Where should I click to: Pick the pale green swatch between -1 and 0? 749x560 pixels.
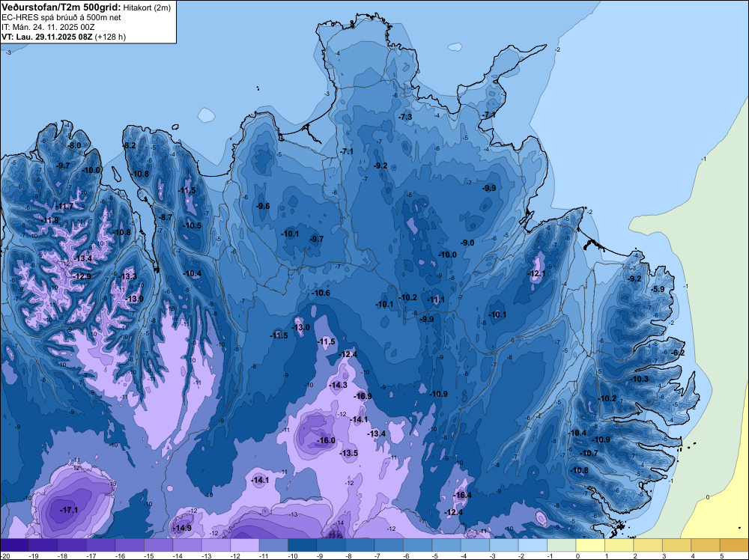561,545
